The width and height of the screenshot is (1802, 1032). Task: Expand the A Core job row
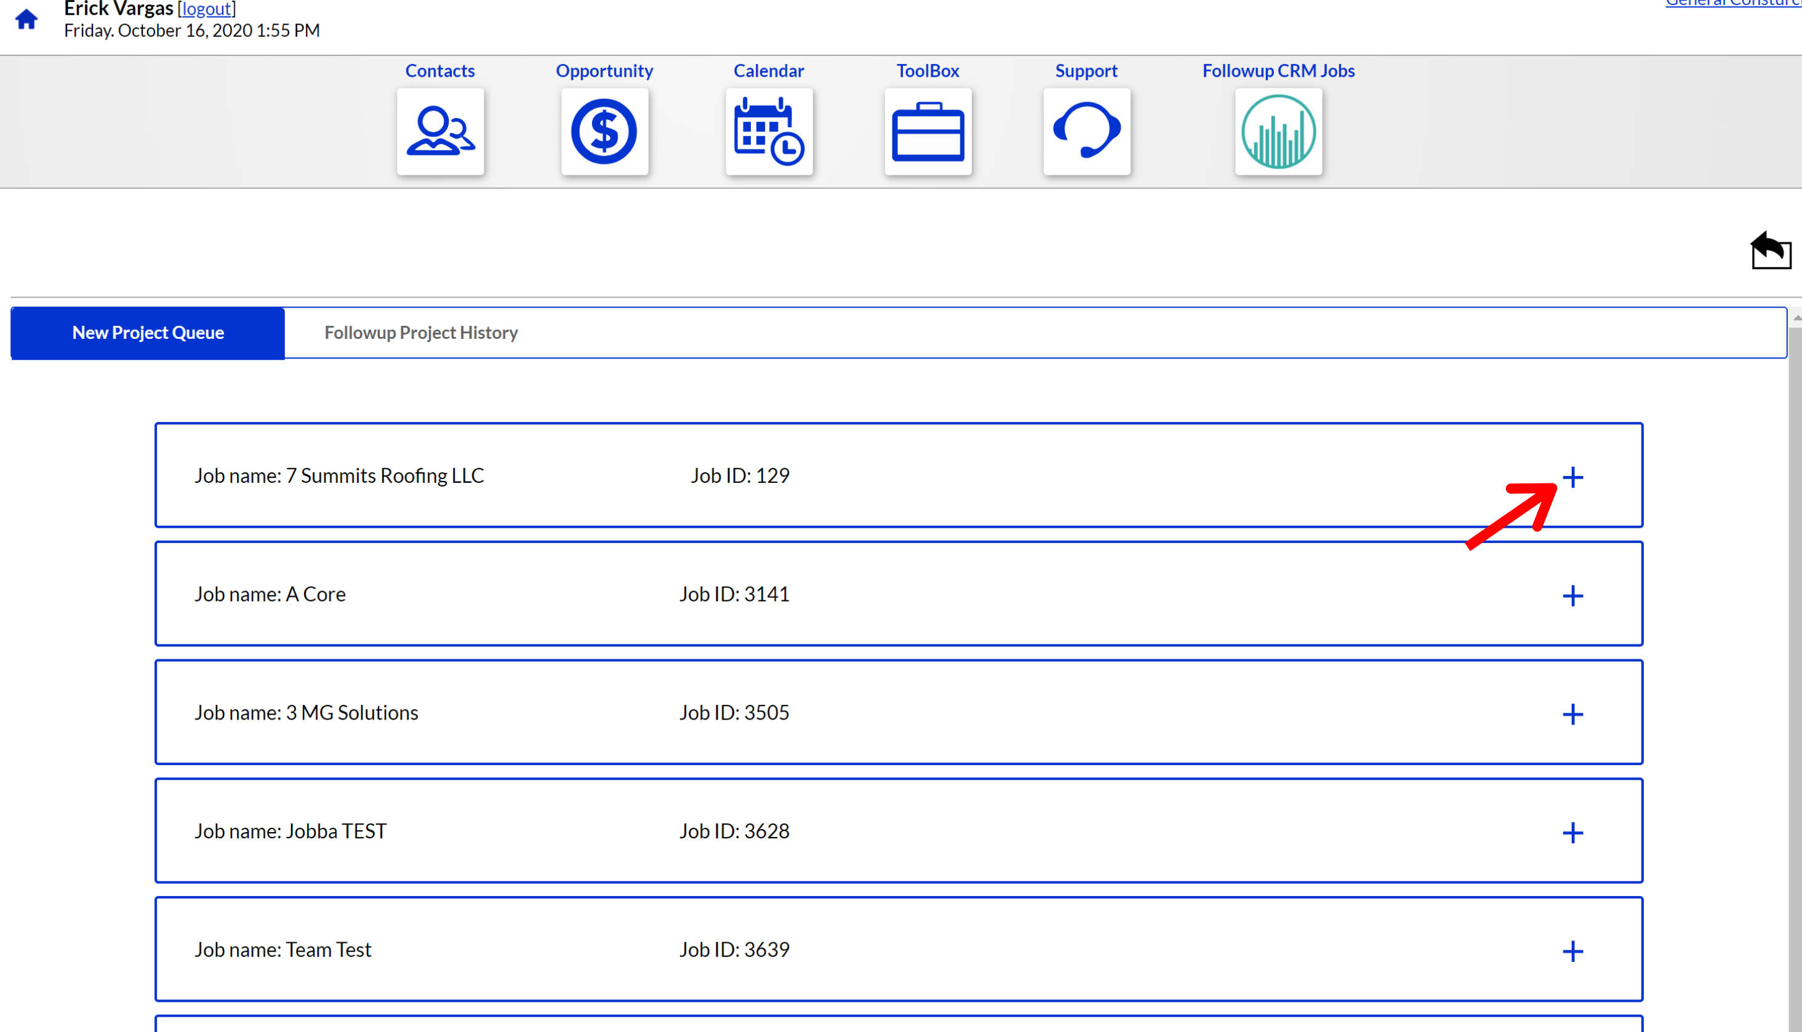(1572, 595)
